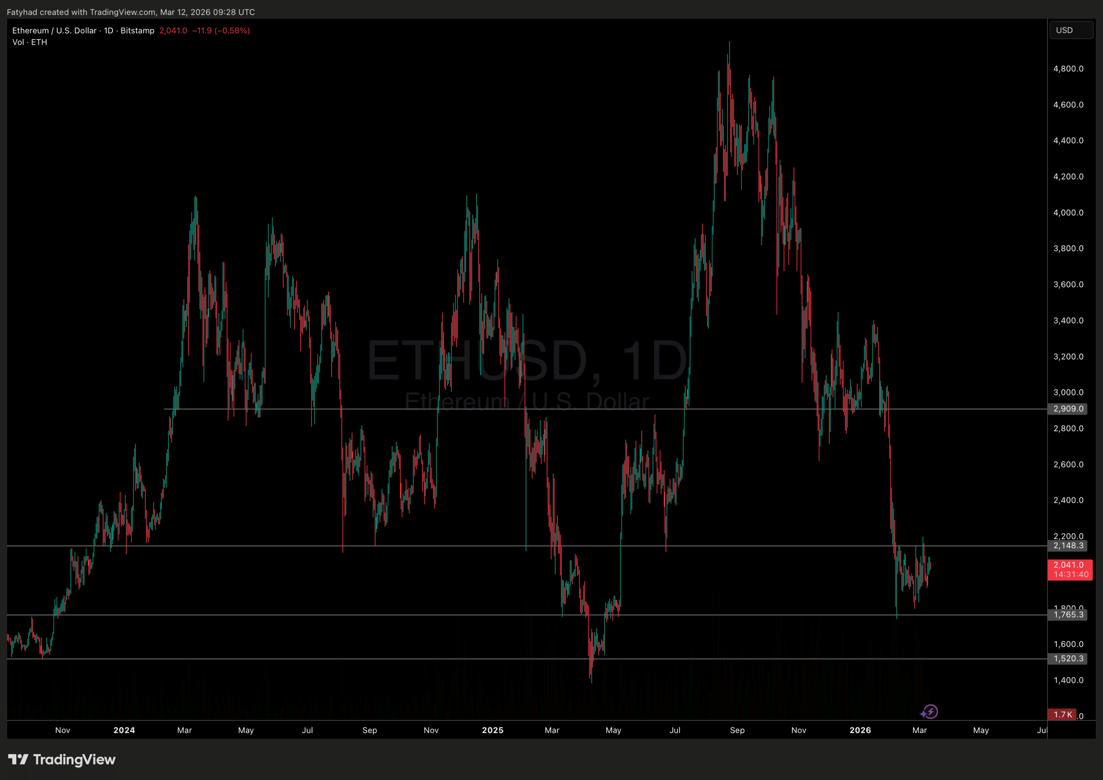Select the 2,148.3 price level label
The height and width of the screenshot is (780, 1103).
point(1068,546)
